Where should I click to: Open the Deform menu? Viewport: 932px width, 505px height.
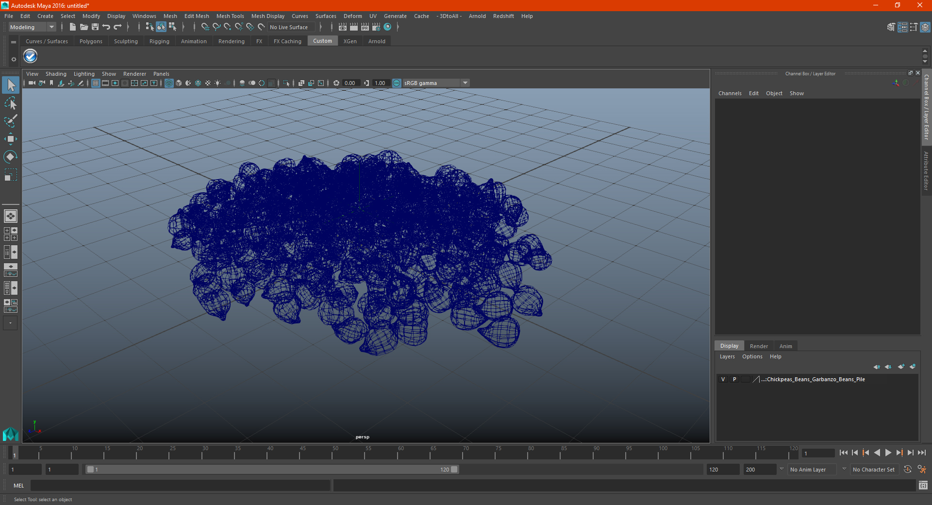pos(353,16)
